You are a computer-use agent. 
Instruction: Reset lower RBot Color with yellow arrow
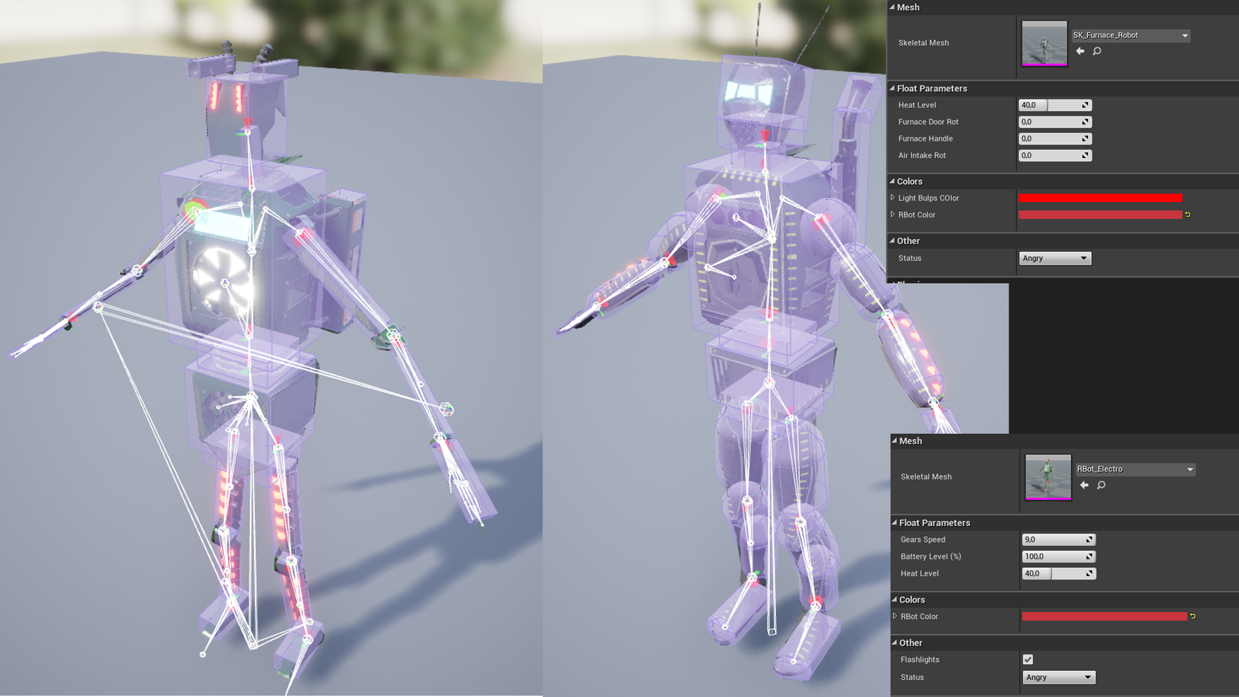[x=1193, y=616]
